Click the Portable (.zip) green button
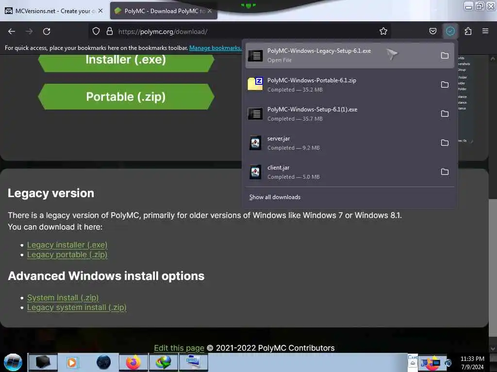The height and width of the screenshot is (372, 497). [126, 97]
